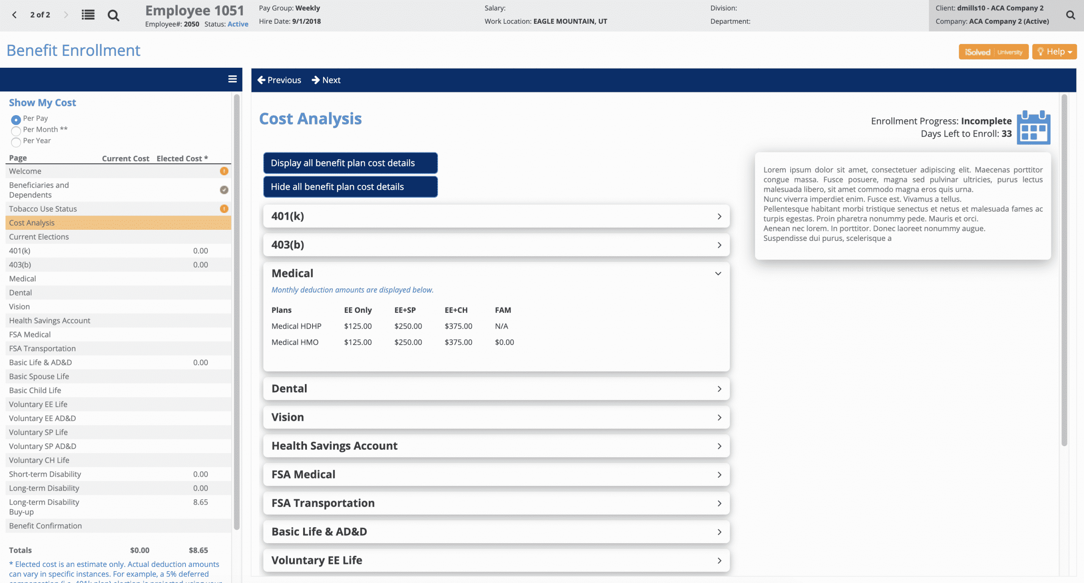Select Cost Analysis in sidebar
Image resolution: width=1084 pixels, height=583 pixels.
pyautogui.click(x=118, y=223)
